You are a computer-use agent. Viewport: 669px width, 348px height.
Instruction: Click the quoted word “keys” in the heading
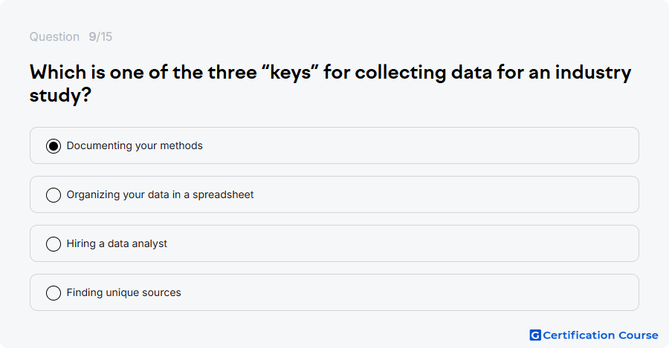tap(289, 73)
